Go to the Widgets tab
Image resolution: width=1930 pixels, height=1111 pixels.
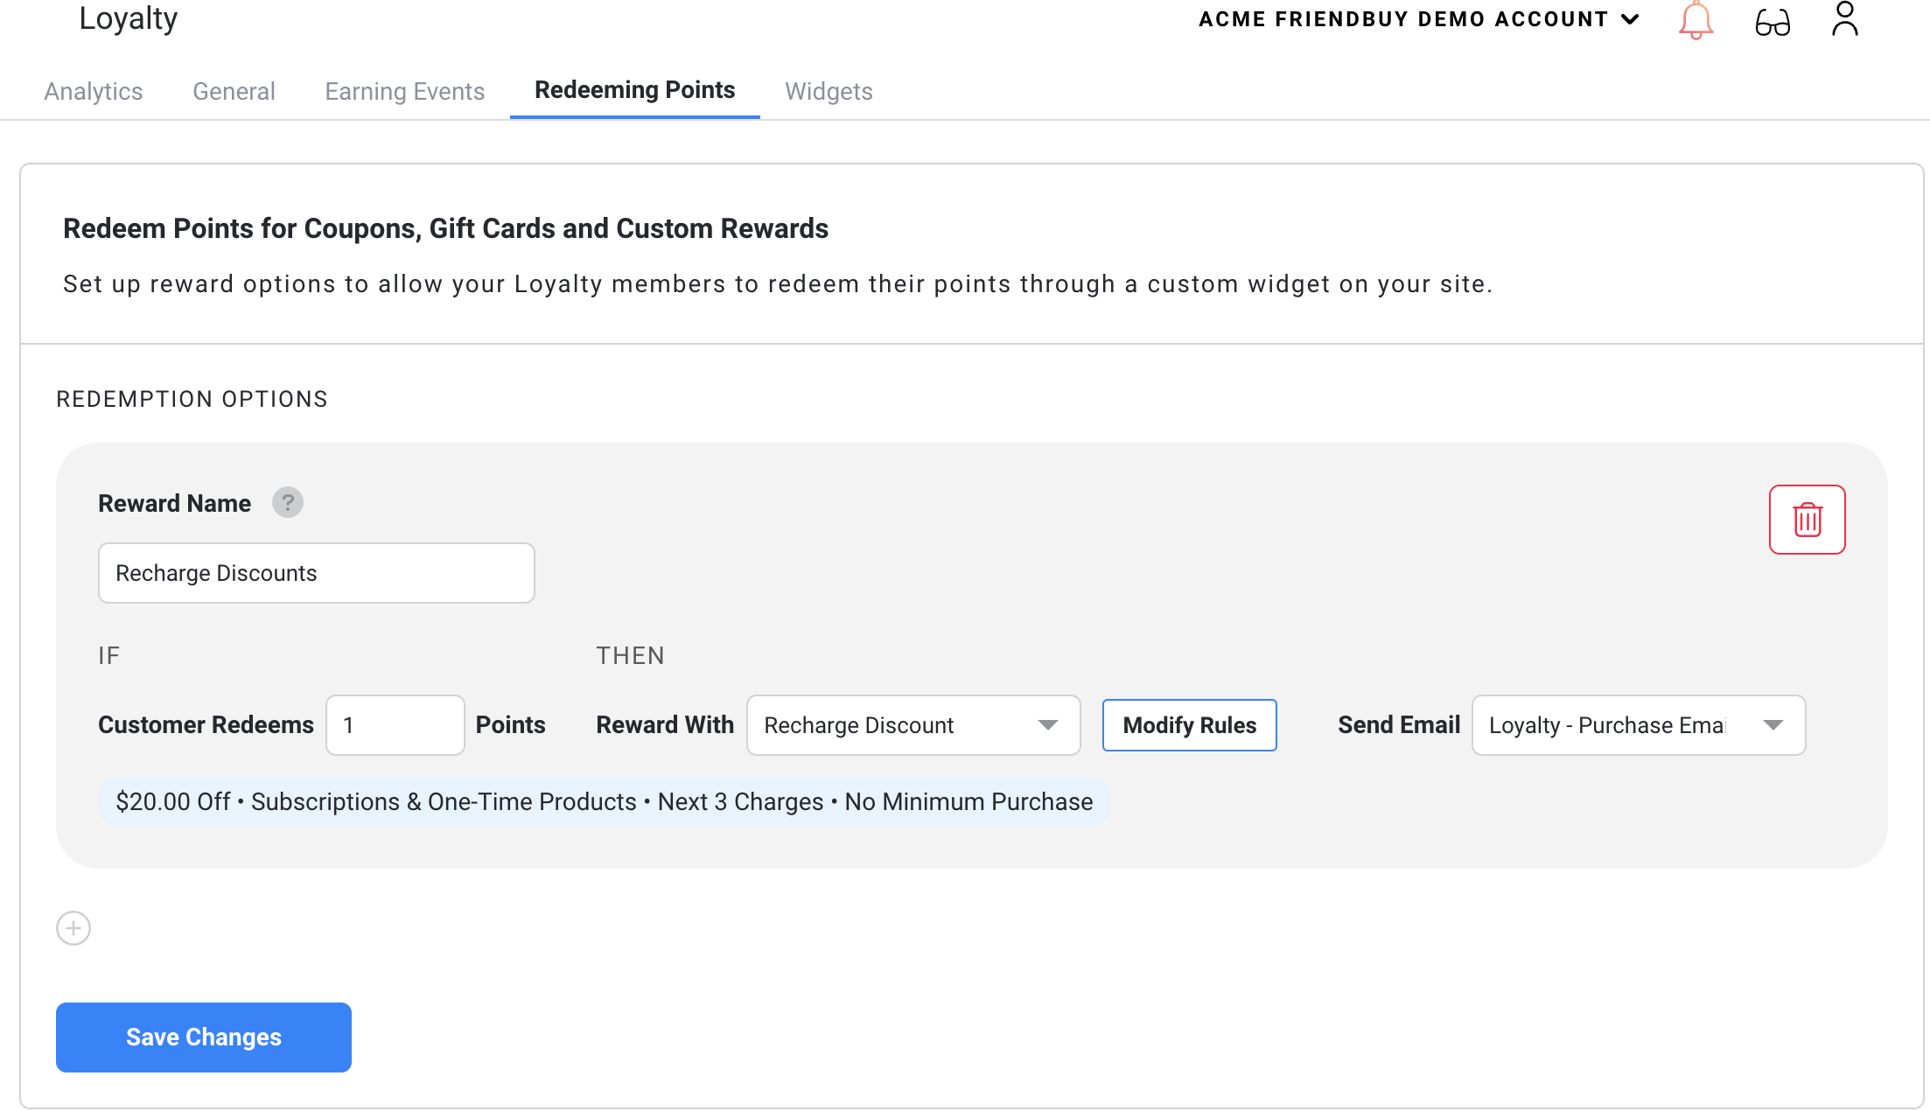[829, 91]
